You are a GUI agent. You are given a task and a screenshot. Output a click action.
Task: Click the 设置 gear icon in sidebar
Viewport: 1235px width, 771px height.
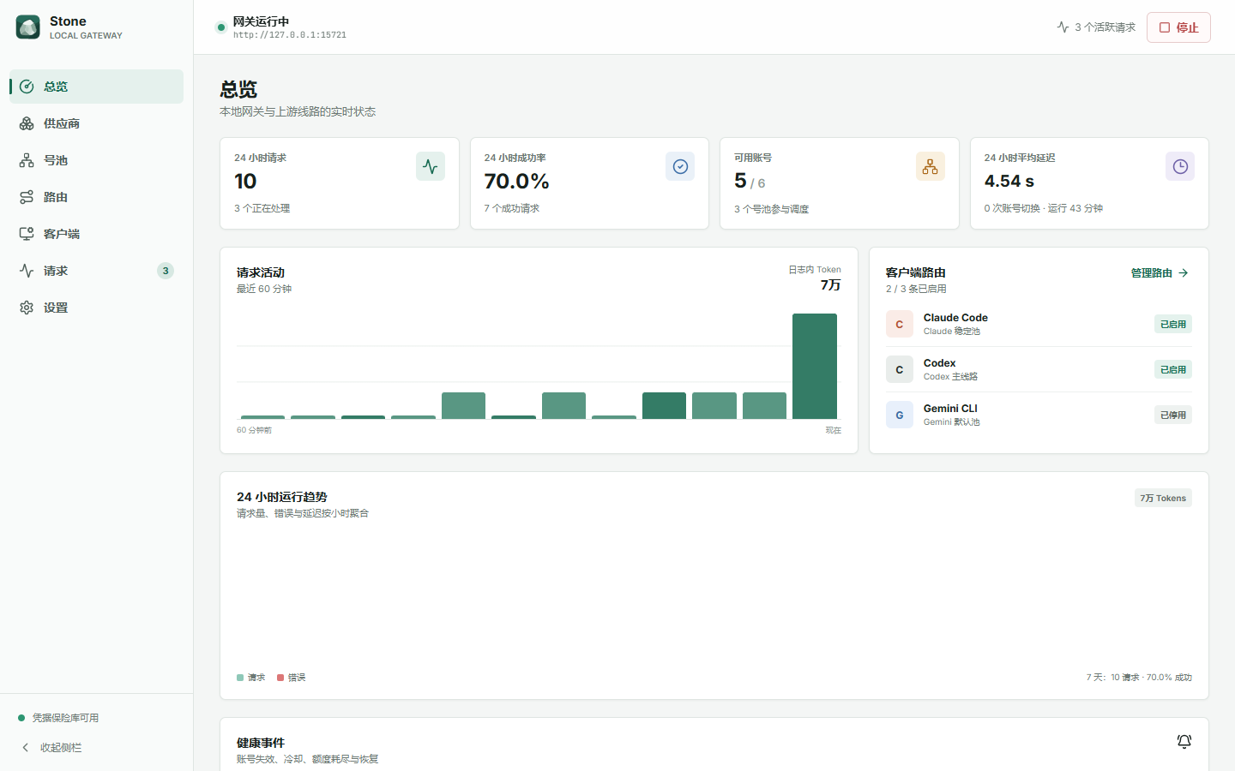pos(27,308)
